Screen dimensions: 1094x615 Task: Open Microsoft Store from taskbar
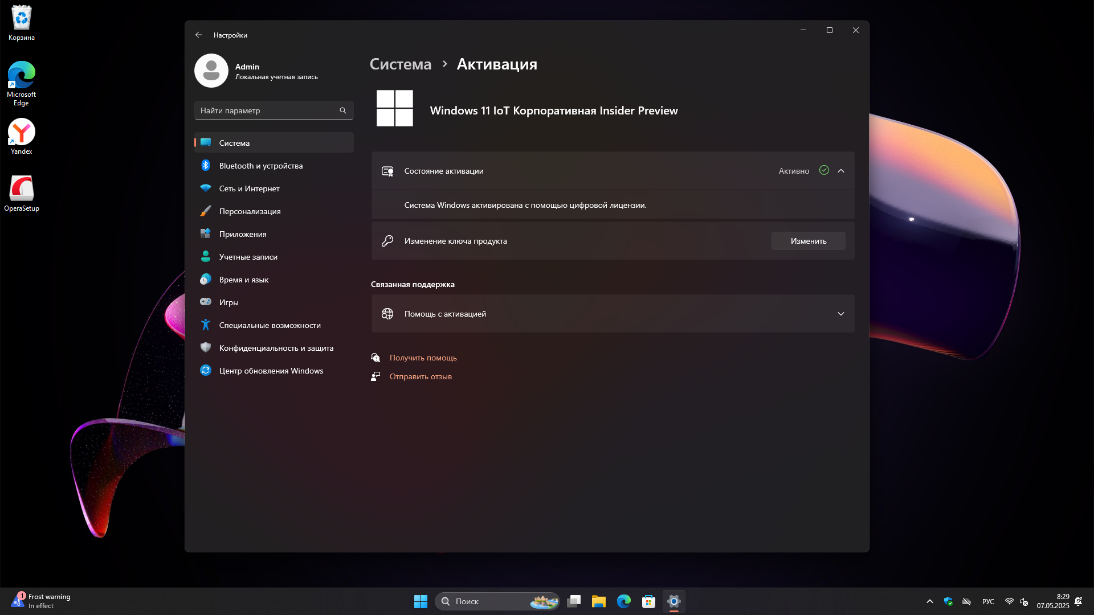(649, 601)
